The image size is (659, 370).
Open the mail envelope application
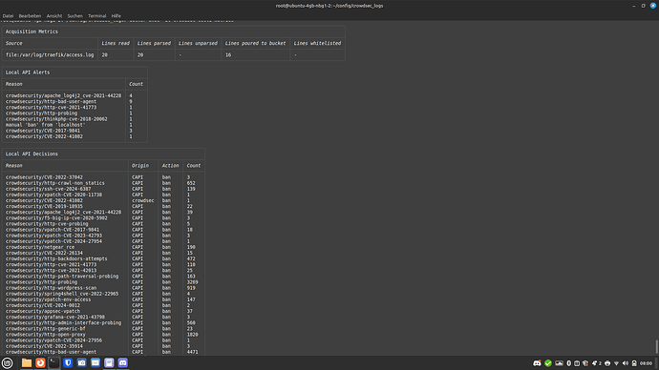96,363
